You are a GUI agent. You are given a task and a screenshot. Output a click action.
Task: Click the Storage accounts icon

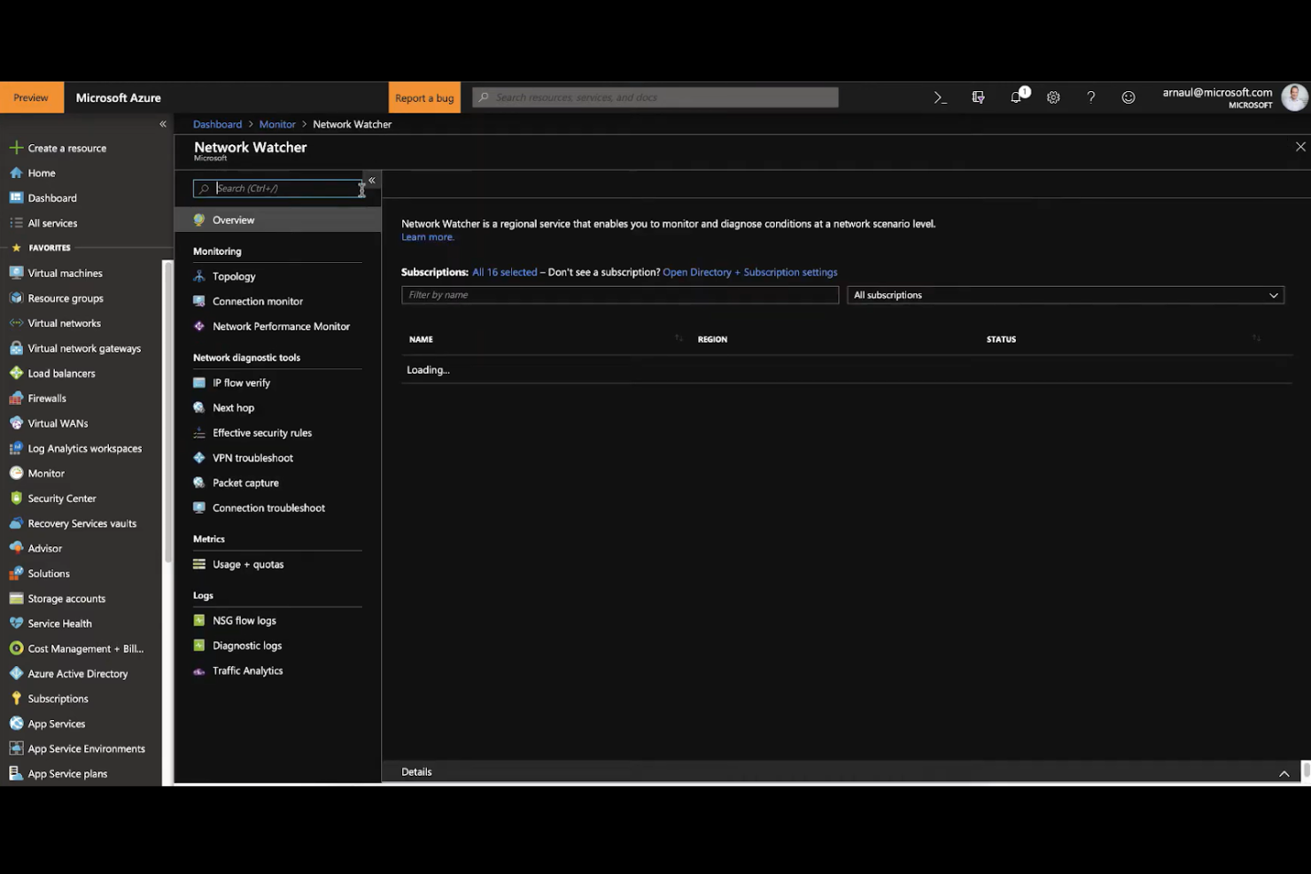point(16,598)
